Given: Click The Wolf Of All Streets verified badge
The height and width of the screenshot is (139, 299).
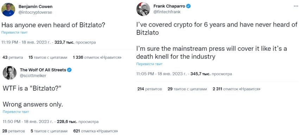Looking at the screenshot, I should (x=69, y=70).
